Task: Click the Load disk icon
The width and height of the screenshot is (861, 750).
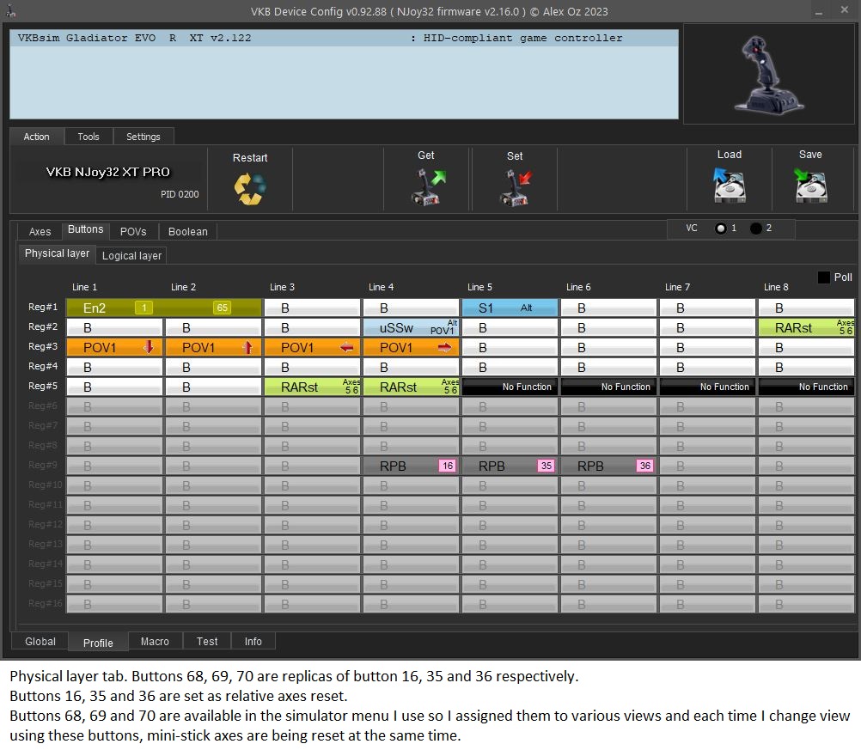Action: [x=730, y=185]
